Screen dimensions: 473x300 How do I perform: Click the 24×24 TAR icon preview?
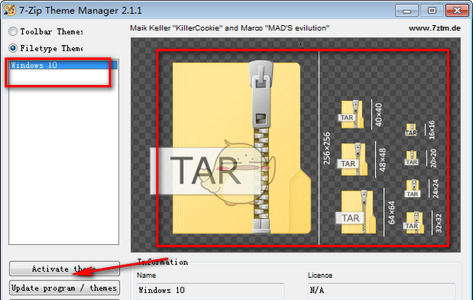412,189
